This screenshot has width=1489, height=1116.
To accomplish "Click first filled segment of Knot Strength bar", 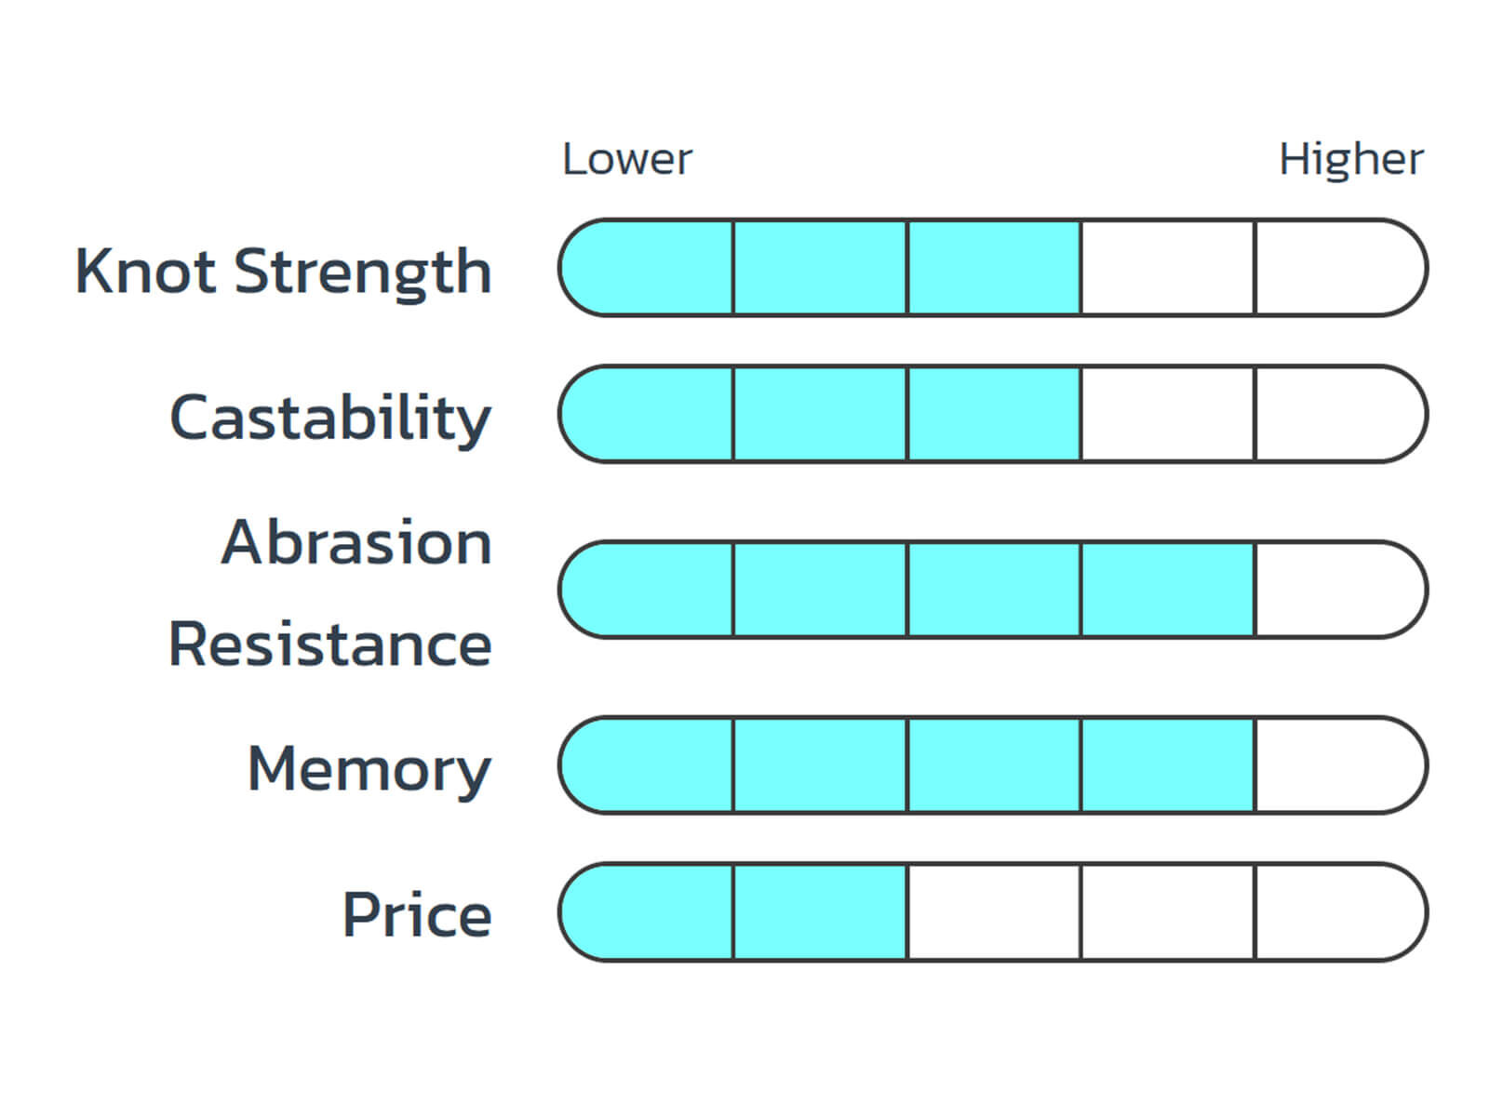I will pyautogui.click(x=649, y=268).
